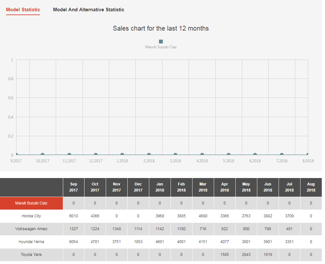Click Hyundai Verna value 1953
Screen dimensions: 325x264
point(138,242)
